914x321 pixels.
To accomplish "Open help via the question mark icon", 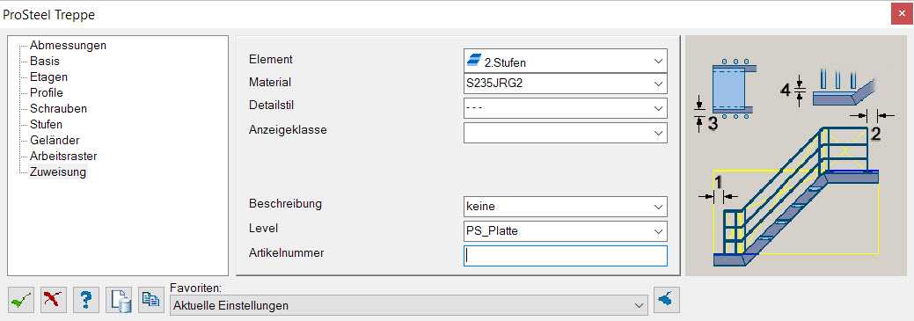I will (86, 299).
